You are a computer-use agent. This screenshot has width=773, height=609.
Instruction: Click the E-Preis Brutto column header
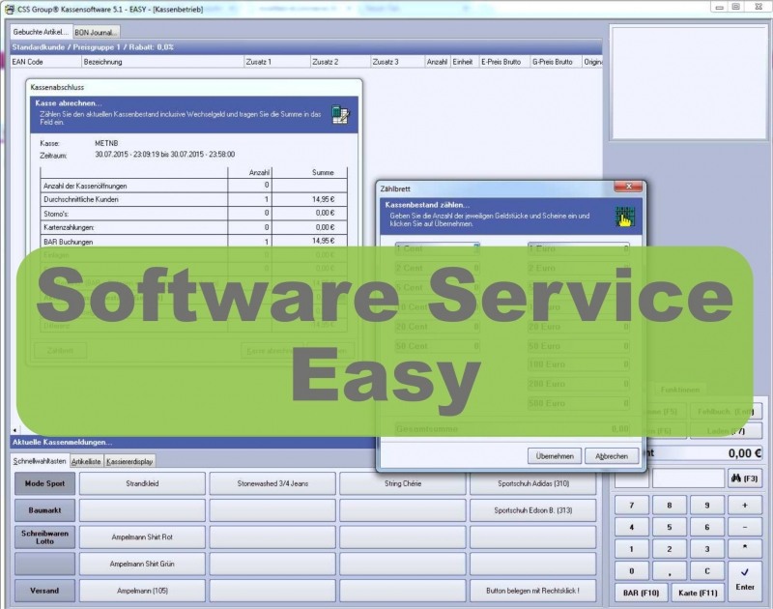(x=503, y=62)
